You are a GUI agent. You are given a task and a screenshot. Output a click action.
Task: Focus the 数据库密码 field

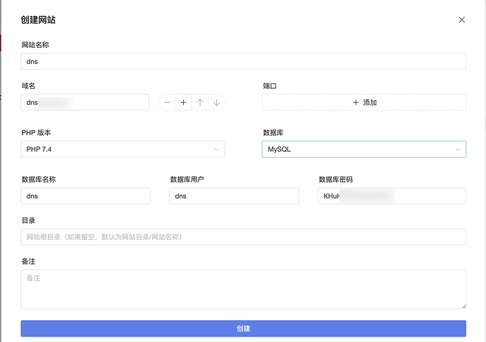pyautogui.click(x=392, y=196)
